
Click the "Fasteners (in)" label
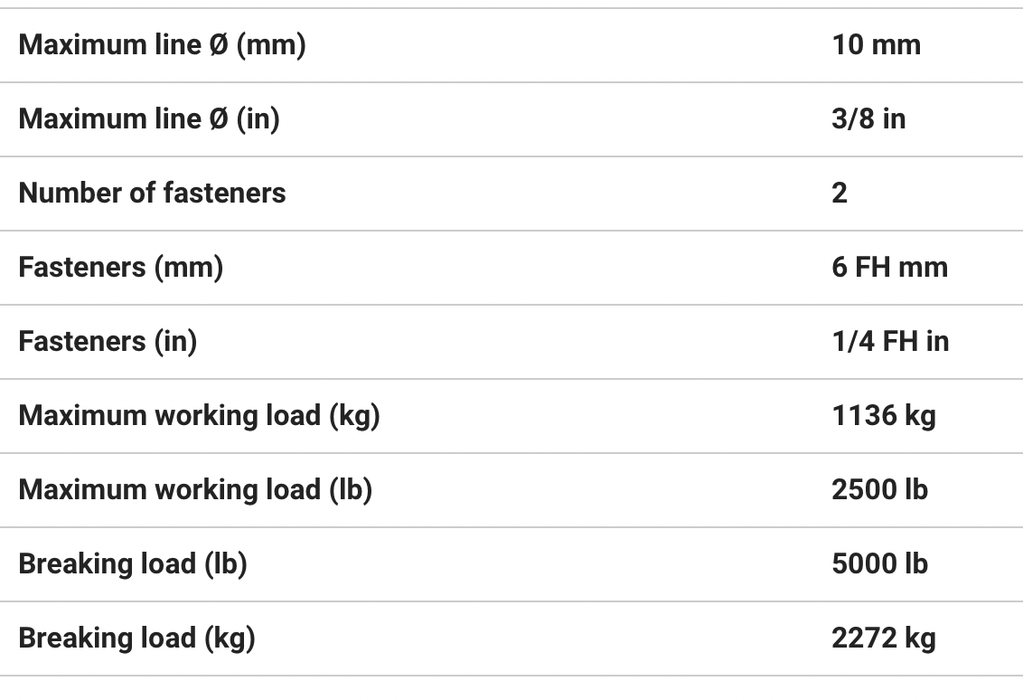coord(108,341)
